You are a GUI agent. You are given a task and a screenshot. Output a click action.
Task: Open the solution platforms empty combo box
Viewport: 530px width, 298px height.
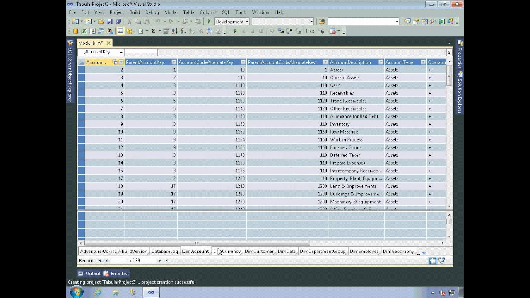click(x=283, y=22)
